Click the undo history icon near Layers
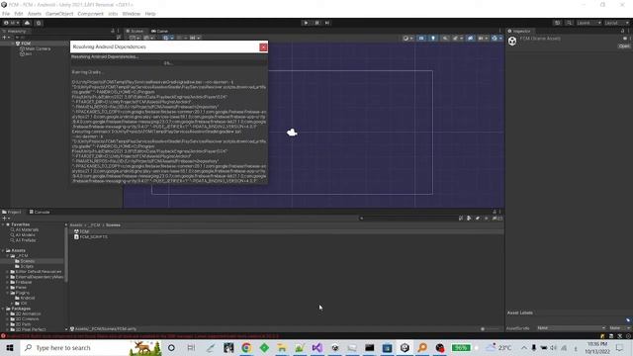The width and height of the screenshot is (633, 356). (x=558, y=23)
